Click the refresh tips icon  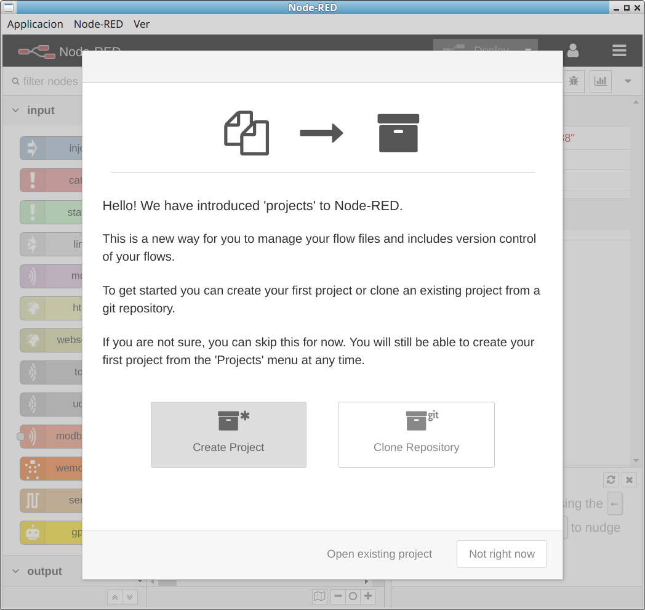(x=611, y=479)
